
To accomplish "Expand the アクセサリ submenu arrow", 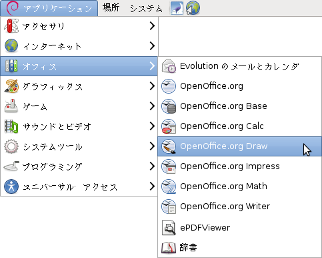I will (x=152, y=26).
